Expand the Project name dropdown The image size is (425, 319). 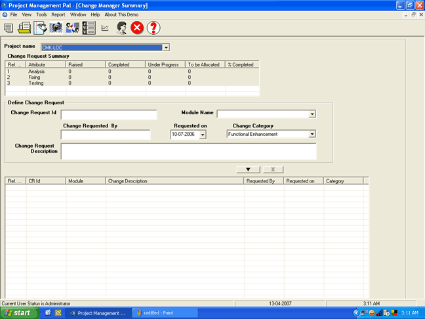coord(166,47)
